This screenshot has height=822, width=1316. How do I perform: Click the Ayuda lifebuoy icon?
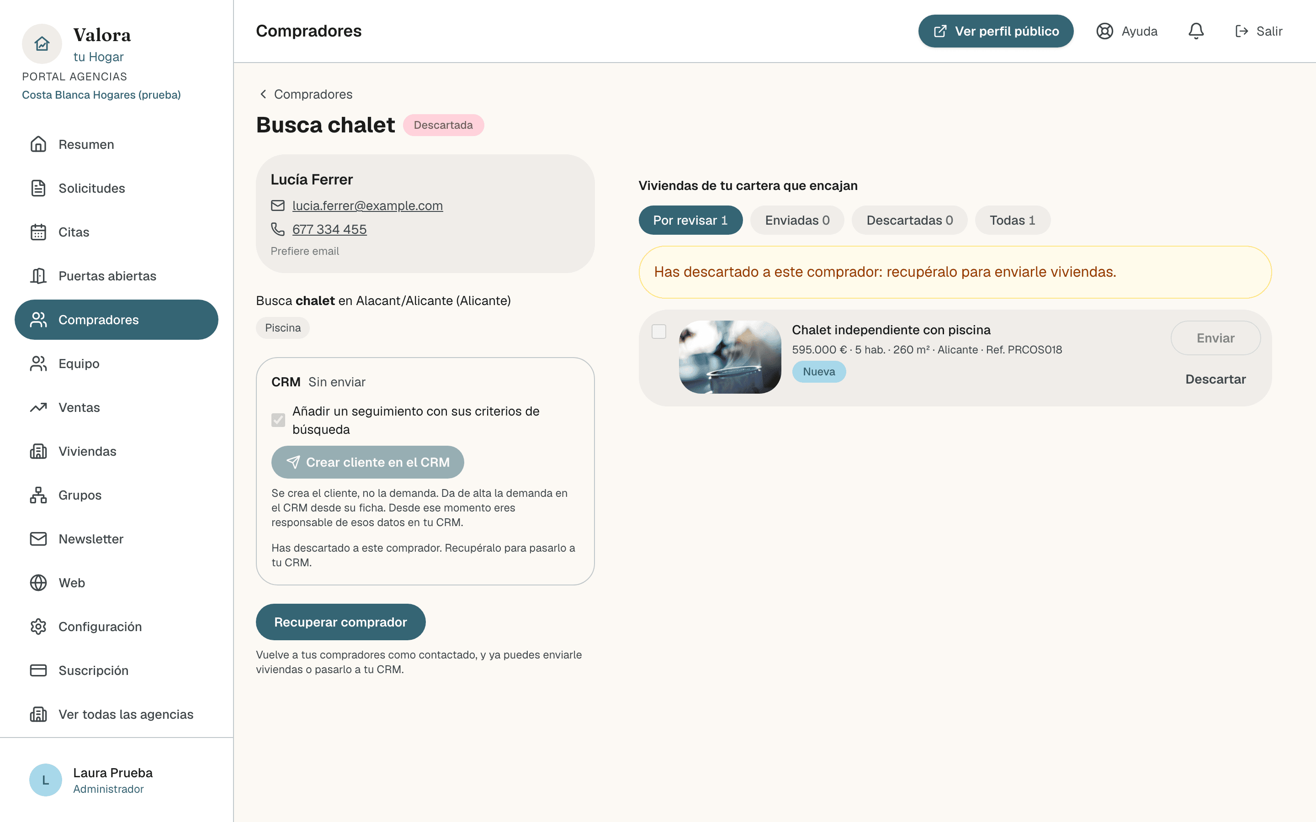click(x=1104, y=31)
